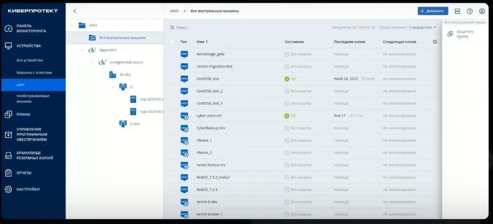
Task: Open Машины с агентами menu item
Action: click(x=34, y=72)
